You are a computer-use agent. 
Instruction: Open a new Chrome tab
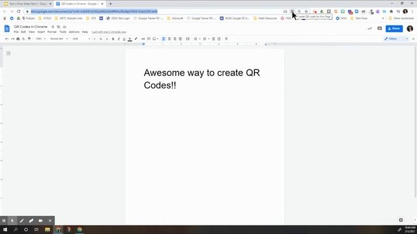110,4
